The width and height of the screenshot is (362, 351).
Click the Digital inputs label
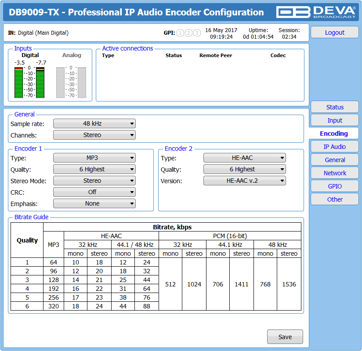click(x=30, y=55)
